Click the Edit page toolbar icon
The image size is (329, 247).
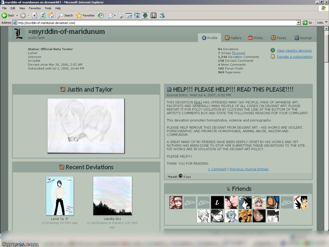129,15
